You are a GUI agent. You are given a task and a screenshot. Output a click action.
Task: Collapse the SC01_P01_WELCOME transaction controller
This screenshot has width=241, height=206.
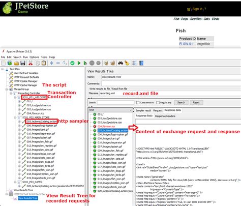[x=15, y=97]
